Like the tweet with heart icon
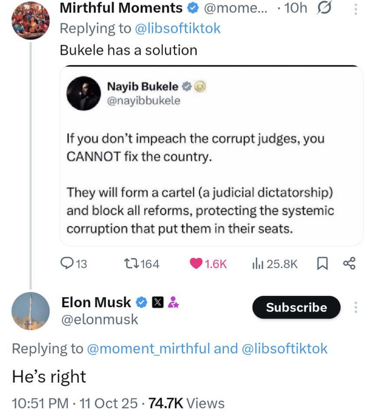 pos(197,264)
